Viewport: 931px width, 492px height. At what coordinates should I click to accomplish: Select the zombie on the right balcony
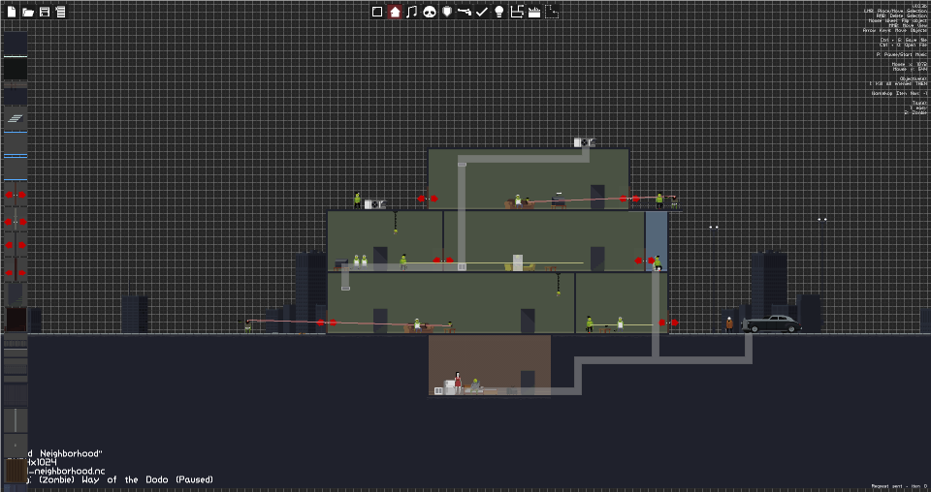tap(659, 200)
